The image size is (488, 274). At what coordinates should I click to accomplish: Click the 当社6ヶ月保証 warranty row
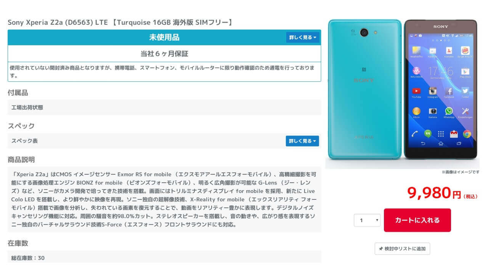point(164,54)
